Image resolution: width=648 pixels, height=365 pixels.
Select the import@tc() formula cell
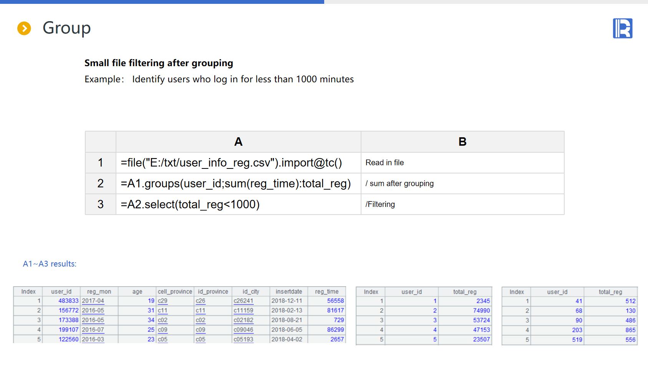(x=238, y=163)
